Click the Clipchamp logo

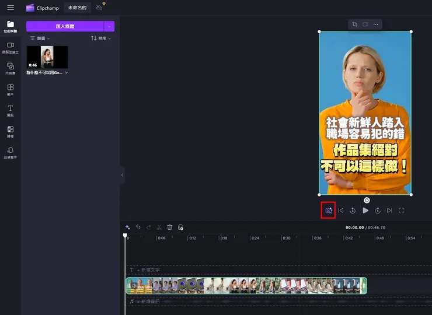click(x=43, y=8)
